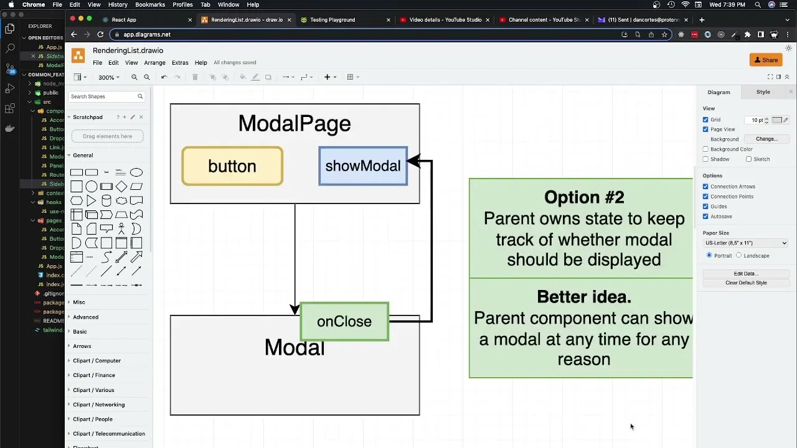Switch to the Style tab
Image resolution: width=797 pixels, height=448 pixels.
point(763,92)
